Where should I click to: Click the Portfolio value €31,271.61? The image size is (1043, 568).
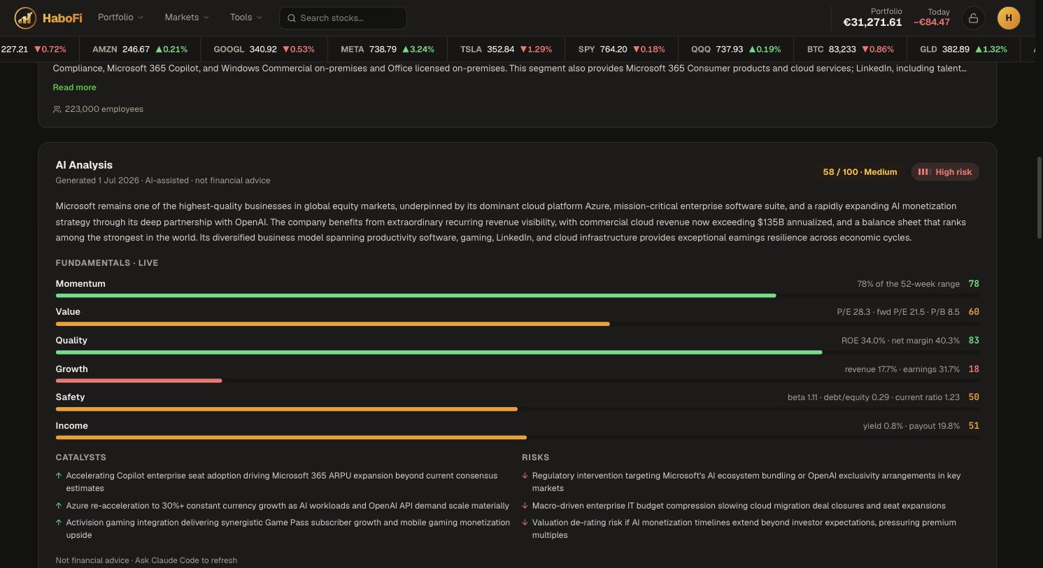tap(872, 22)
